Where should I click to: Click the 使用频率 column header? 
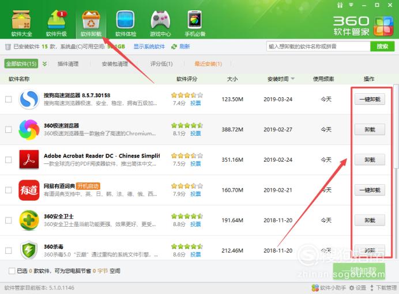[x=323, y=79]
